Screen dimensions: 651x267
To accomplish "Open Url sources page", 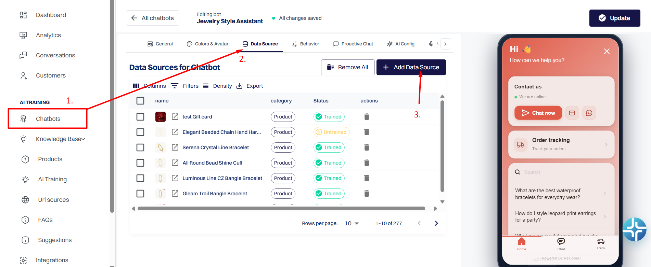I will pyautogui.click(x=45, y=200).
